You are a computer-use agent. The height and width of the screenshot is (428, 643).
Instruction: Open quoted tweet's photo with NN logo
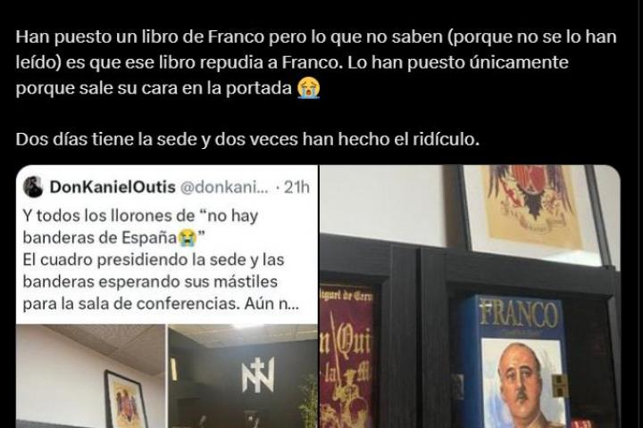(243, 376)
